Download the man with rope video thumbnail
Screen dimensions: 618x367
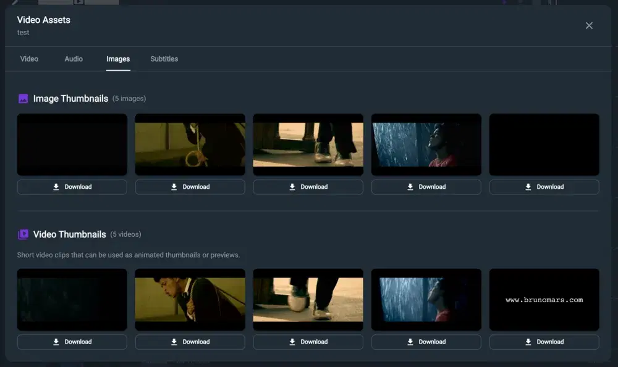[190, 342]
